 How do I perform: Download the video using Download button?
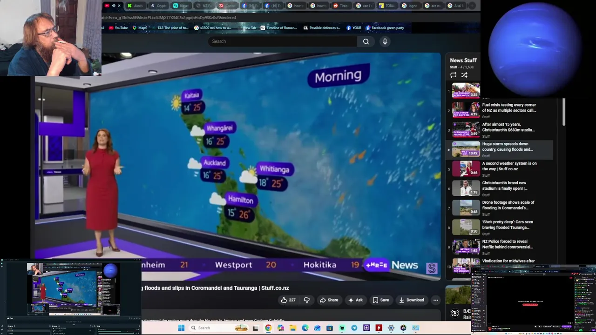[411, 300]
